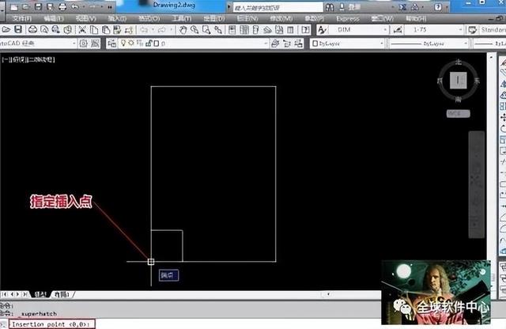Click the Cut scissors icon
Screen dimensions: 506x329
tap(82, 30)
